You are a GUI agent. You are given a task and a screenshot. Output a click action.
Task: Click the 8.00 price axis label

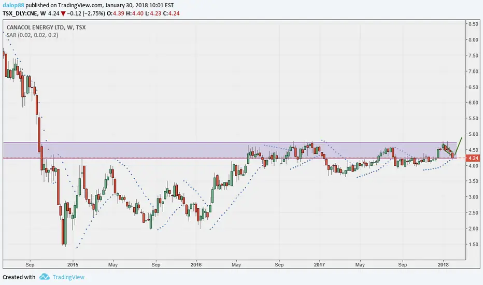pyautogui.click(x=473, y=40)
